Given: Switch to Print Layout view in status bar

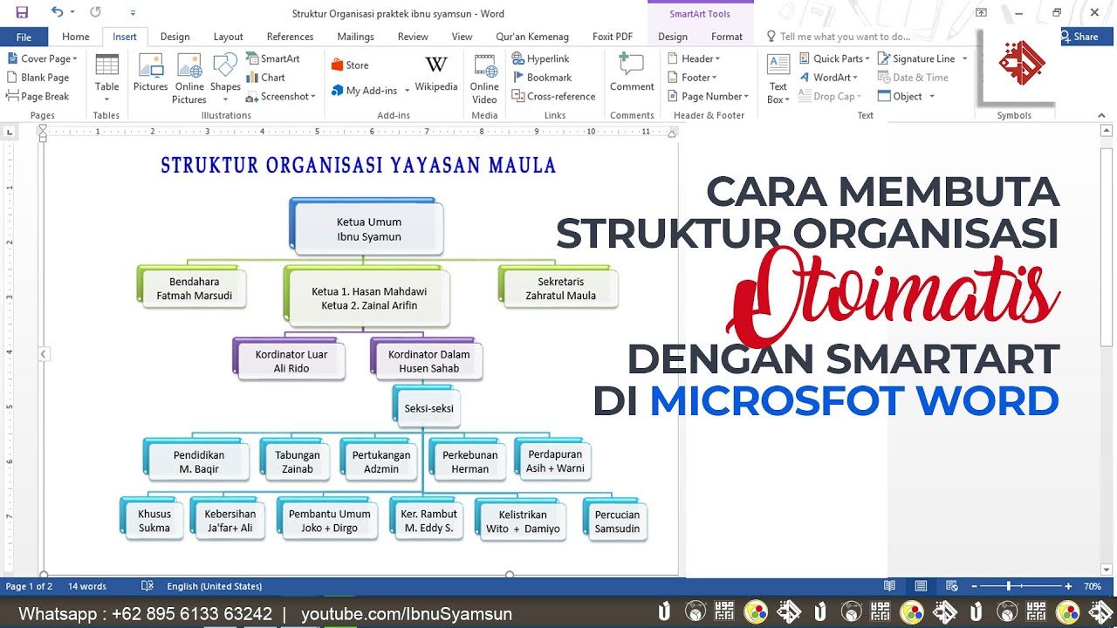Looking at the screenshot, I should pos(921,586).
